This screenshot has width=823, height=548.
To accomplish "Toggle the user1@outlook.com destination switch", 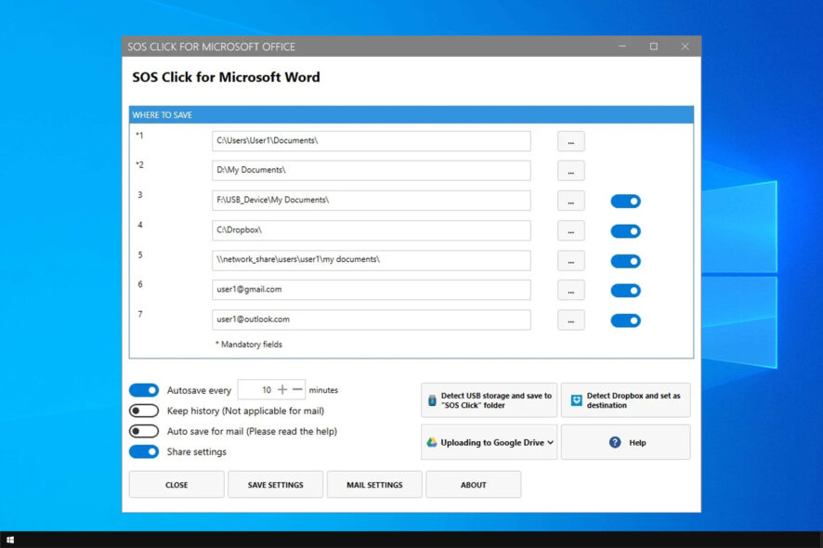I will pos(626,320).
